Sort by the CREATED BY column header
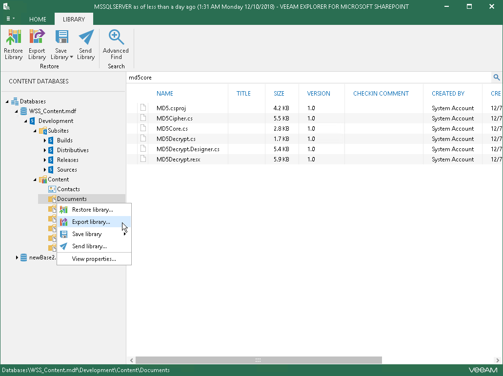 (x=448, y=93)
